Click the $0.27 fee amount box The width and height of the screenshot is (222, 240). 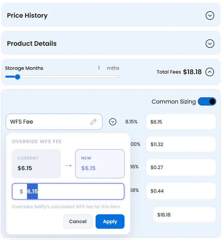[x=181, y=167]
